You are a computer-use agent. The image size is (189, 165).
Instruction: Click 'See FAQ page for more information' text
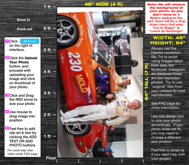pyautogui.click(x=166, y=105)
